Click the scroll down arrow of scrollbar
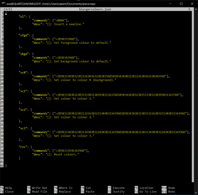 coord(196,192)
